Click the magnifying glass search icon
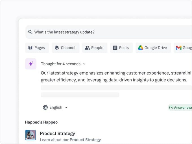Viewport: 192px width, 144px height. pyautogui.click(x=30, y=32)
